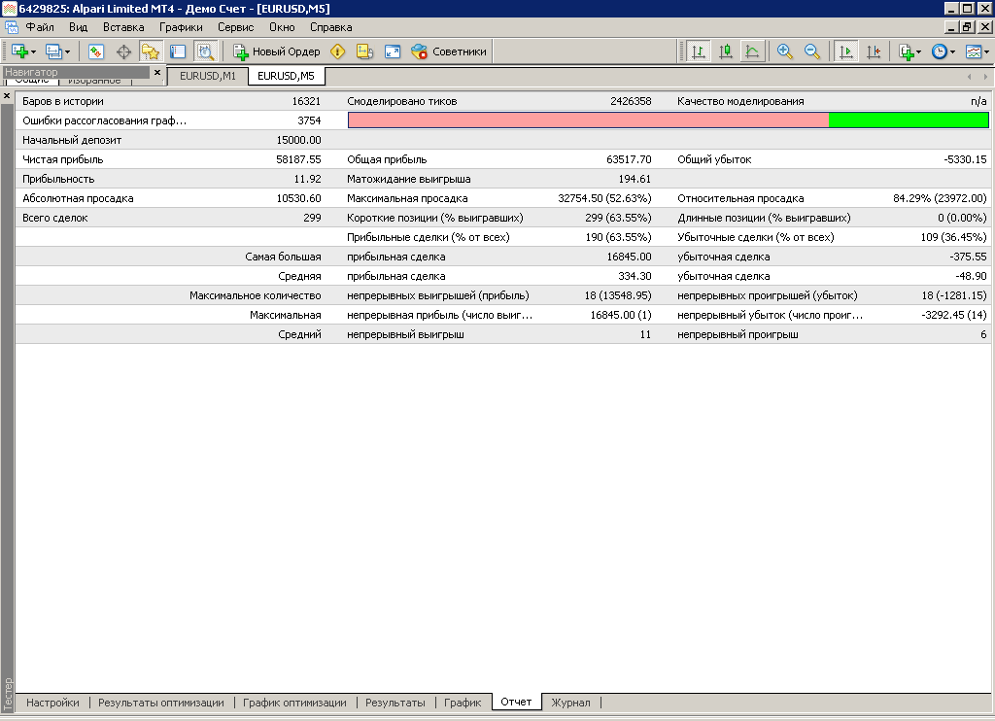Toggle chart auto scroll
Image resolution: width=995 pixels, height=721 pixels.
pyautogui.click(x=845, y=51)
